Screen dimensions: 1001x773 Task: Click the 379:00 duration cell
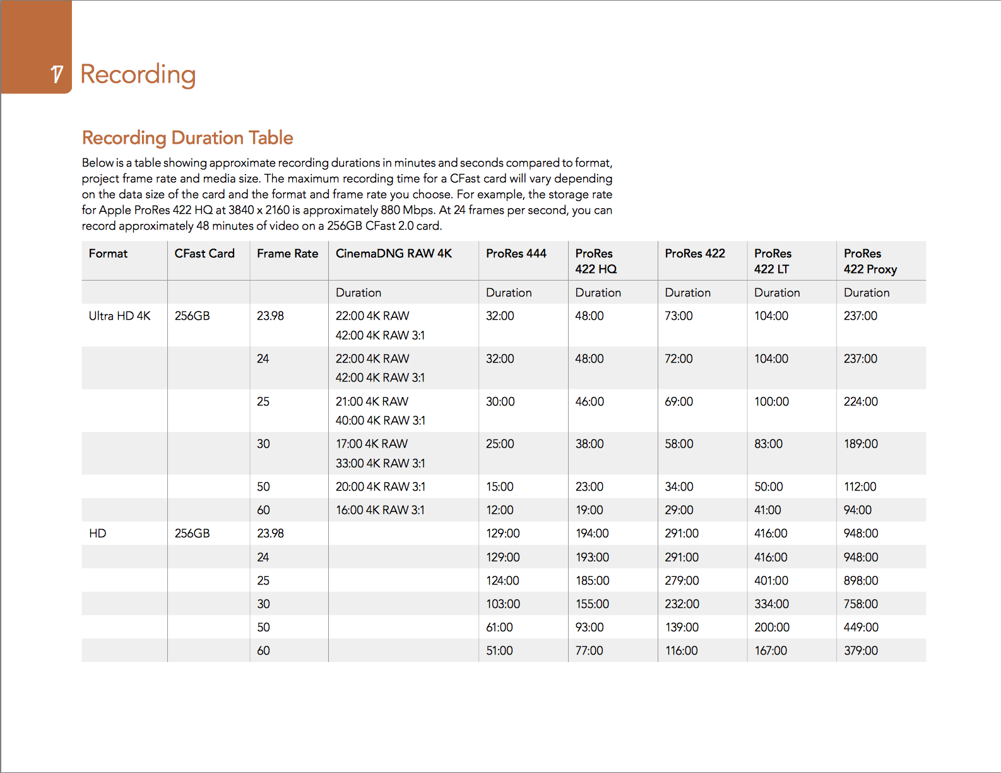[861, 651]
